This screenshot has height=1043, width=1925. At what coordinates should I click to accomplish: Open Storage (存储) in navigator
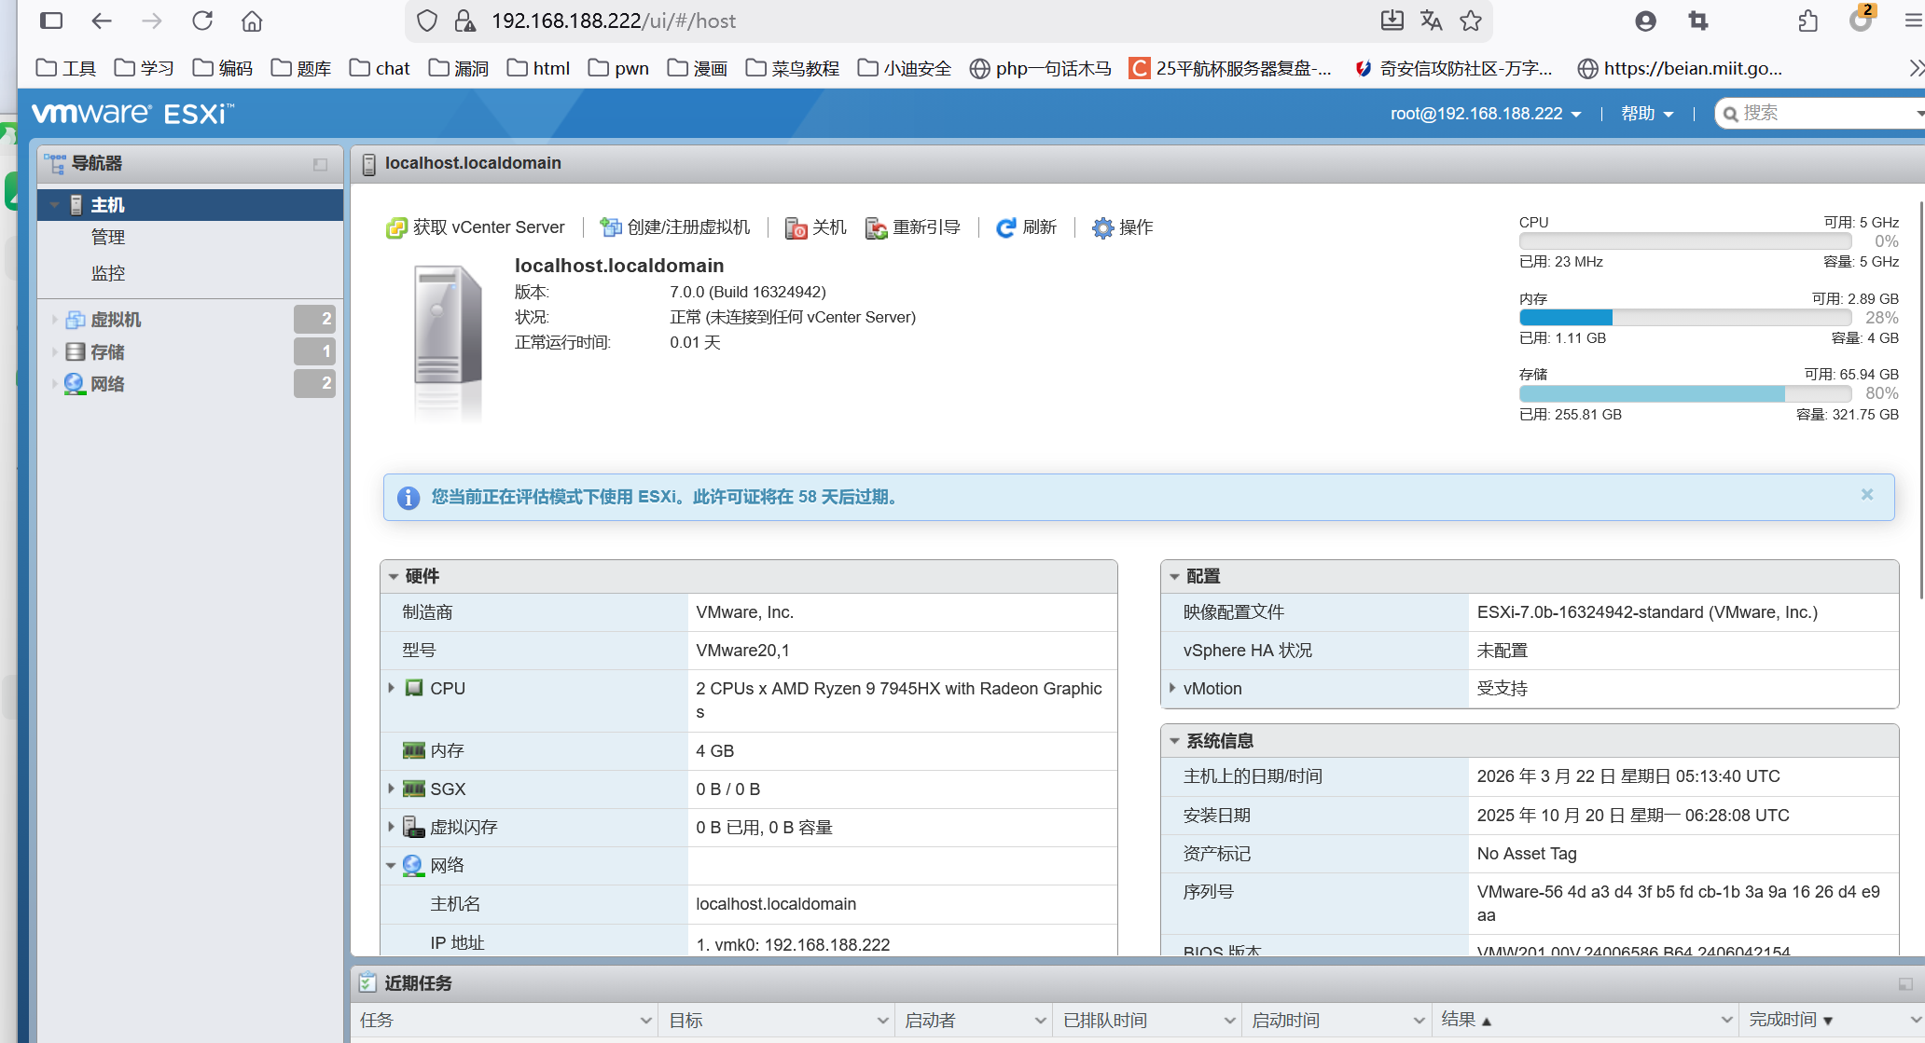tap(107, 352)
